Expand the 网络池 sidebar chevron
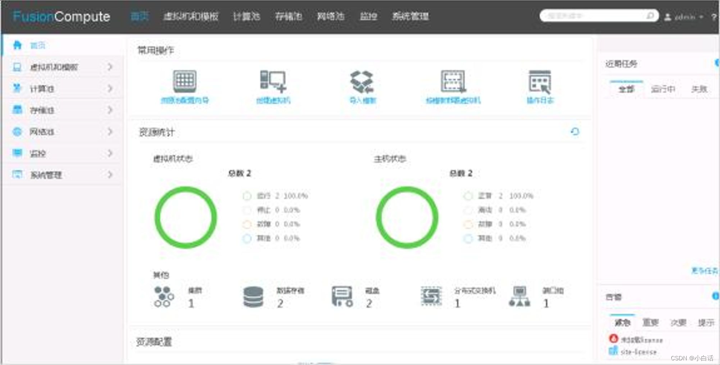The height and width of the screenshot is (365, 720). [x=110, y=132]
